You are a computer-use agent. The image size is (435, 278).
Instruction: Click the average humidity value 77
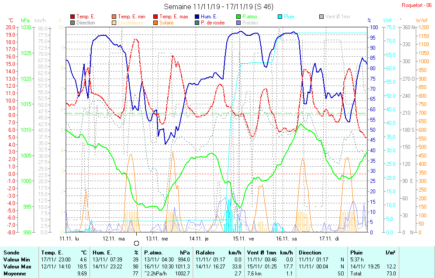pyautogui.click(x=136, y=274)
